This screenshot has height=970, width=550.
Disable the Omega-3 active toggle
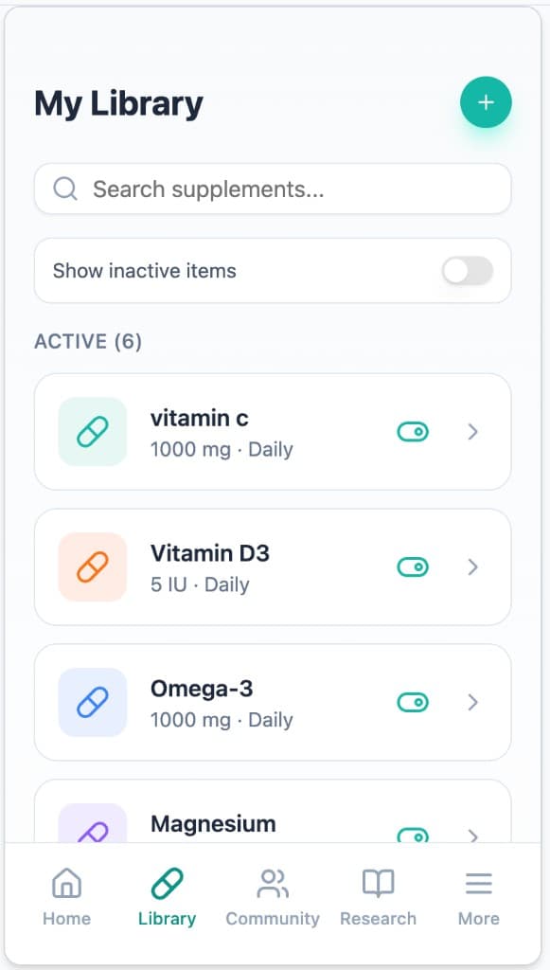click(x=413, y=703)
